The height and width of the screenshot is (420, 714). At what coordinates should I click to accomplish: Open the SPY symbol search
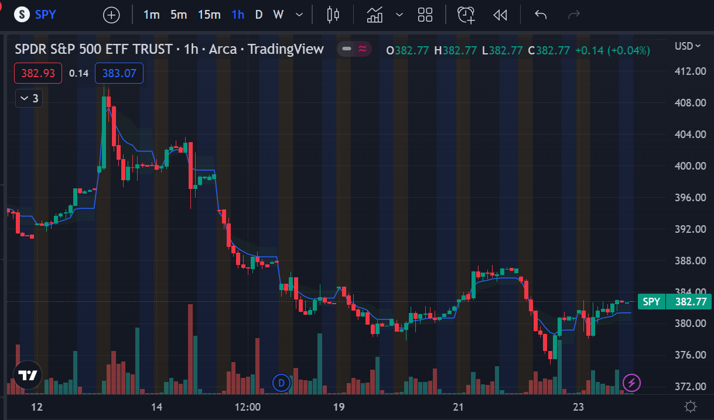(x=36, y=15)
